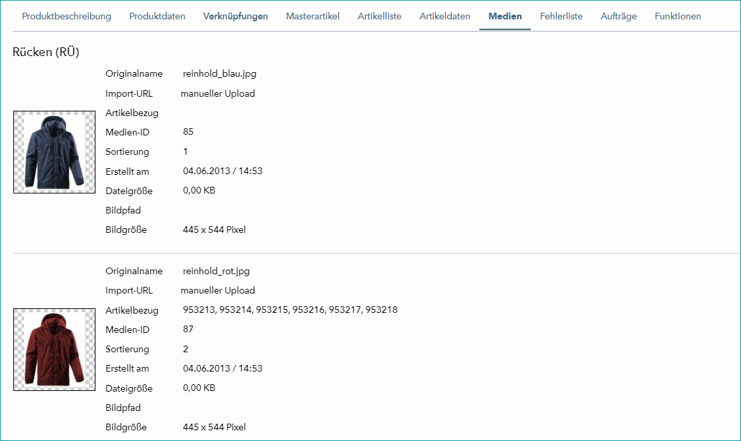Switch to the Produktdaten tab
Viewport: 741px width, 441px height.
pyautogui.click(x=158, y=16)
